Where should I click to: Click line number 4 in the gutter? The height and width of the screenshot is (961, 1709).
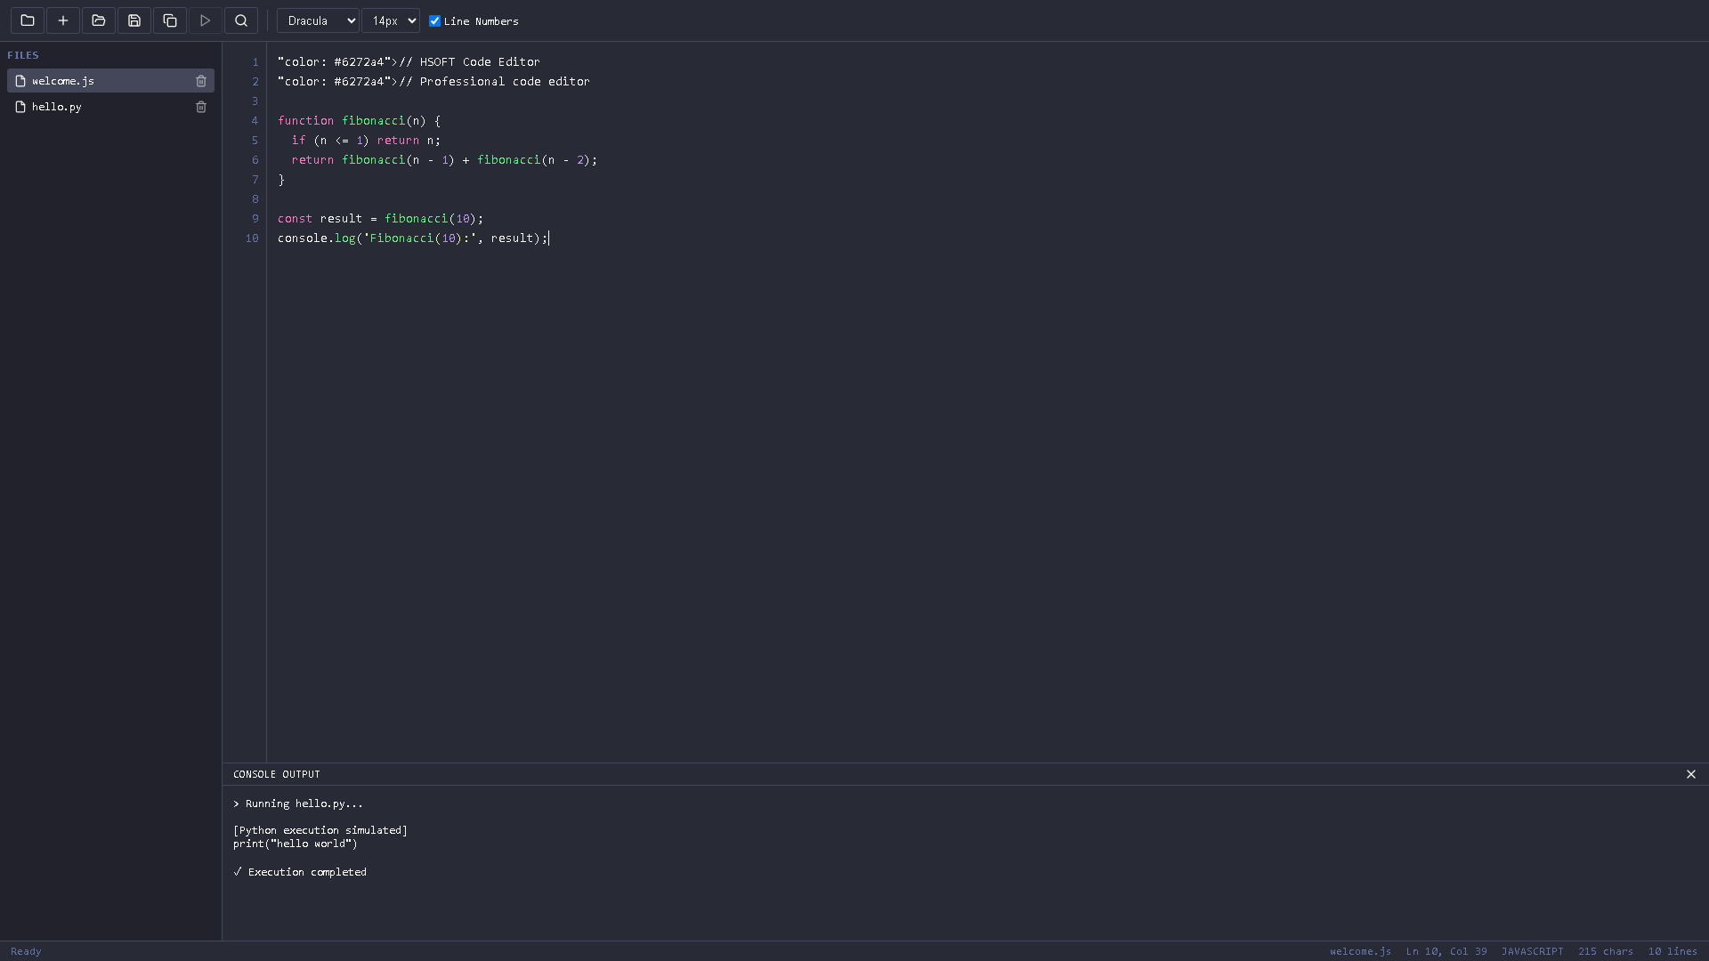tap(255, 121)
